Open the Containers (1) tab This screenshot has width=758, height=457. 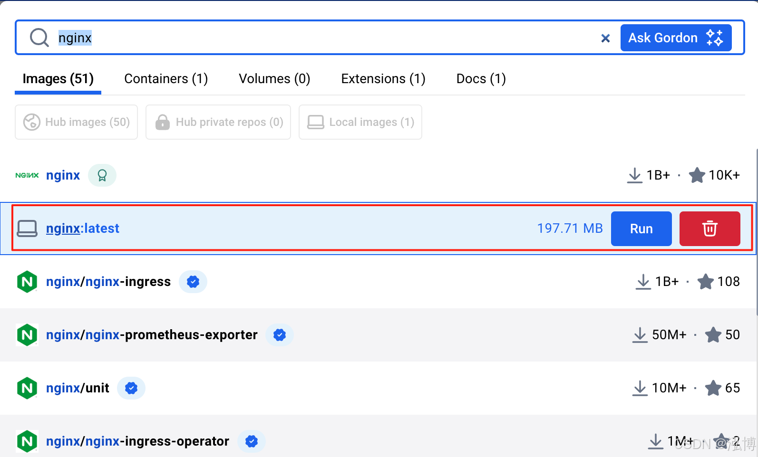click(x=166, y=78)
